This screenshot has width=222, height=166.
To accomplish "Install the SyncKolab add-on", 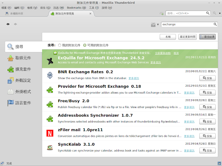I will 208,151.
